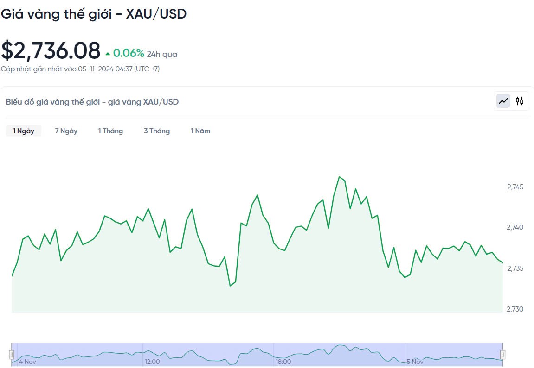534x368 pixels.
Task: Click the $2,736.08 gold price
Action: click(51, 51)
